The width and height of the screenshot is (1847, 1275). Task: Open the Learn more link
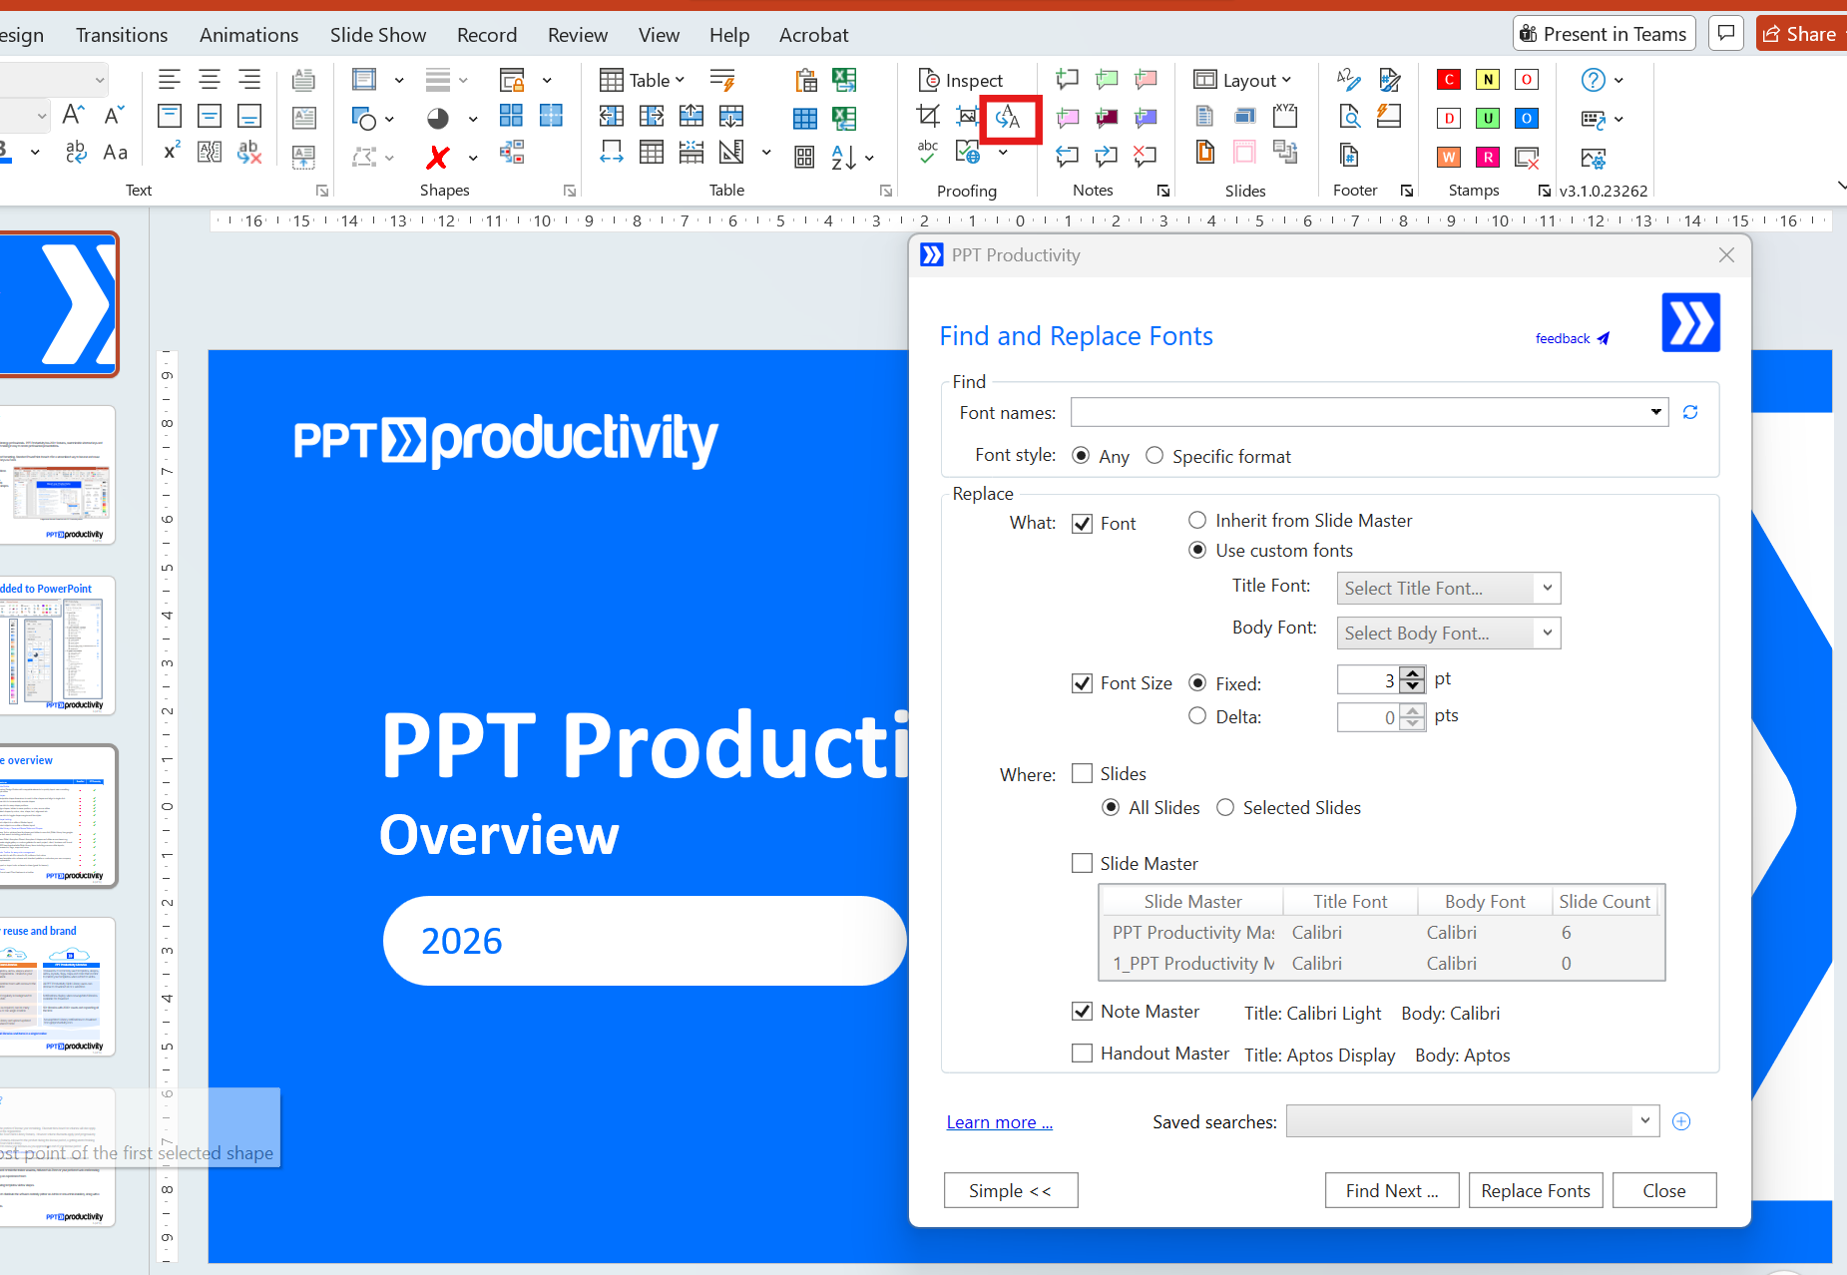tap(1000, 1122)
